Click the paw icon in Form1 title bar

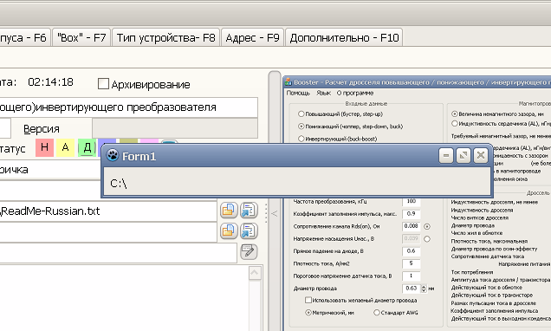click(113, 155)
